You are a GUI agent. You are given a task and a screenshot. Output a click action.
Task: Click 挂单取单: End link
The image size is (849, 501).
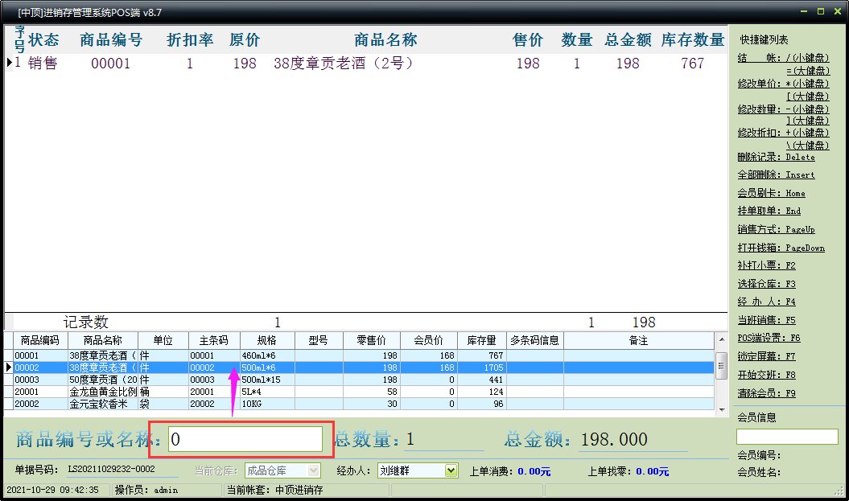769,211
